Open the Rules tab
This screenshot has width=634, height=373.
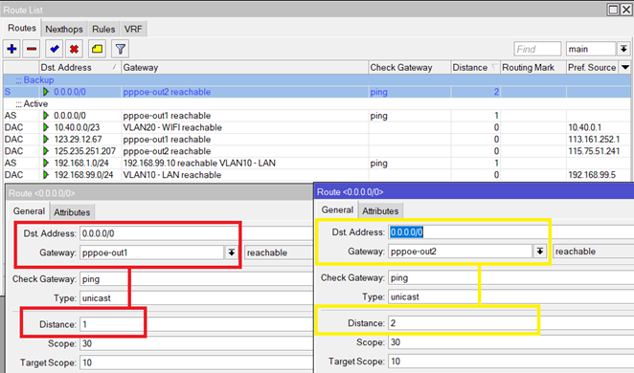[103, 29]
